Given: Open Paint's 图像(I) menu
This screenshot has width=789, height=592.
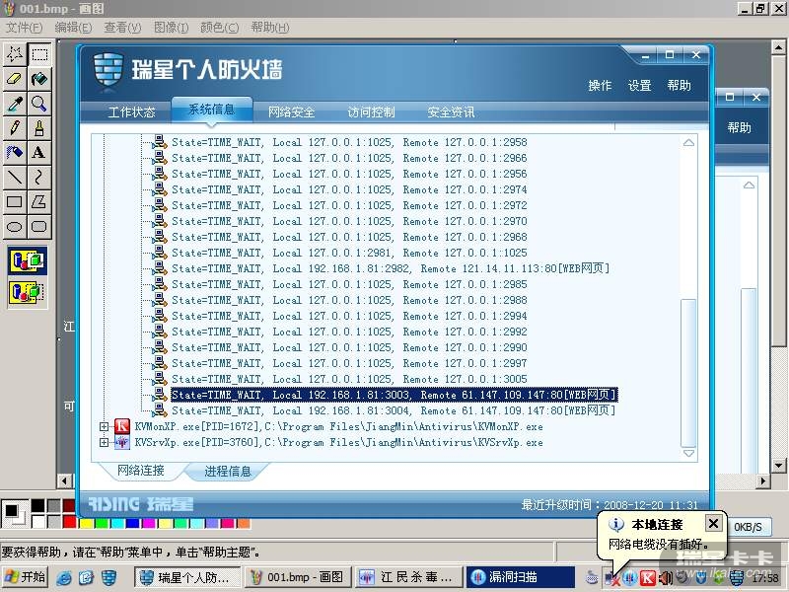Looking at the screenshot, I should pos(171,28).
